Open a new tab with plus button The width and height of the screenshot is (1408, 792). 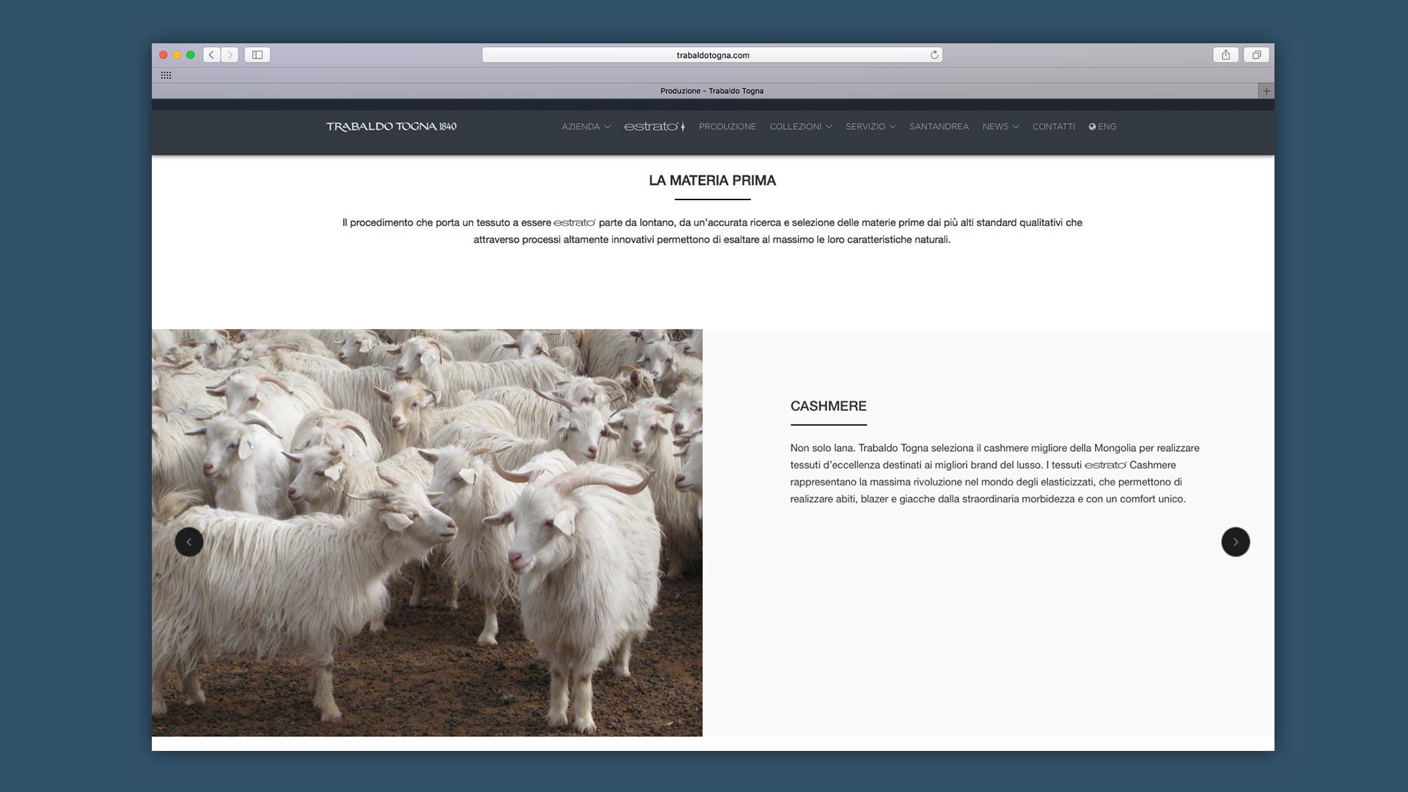coord(1266,91)
